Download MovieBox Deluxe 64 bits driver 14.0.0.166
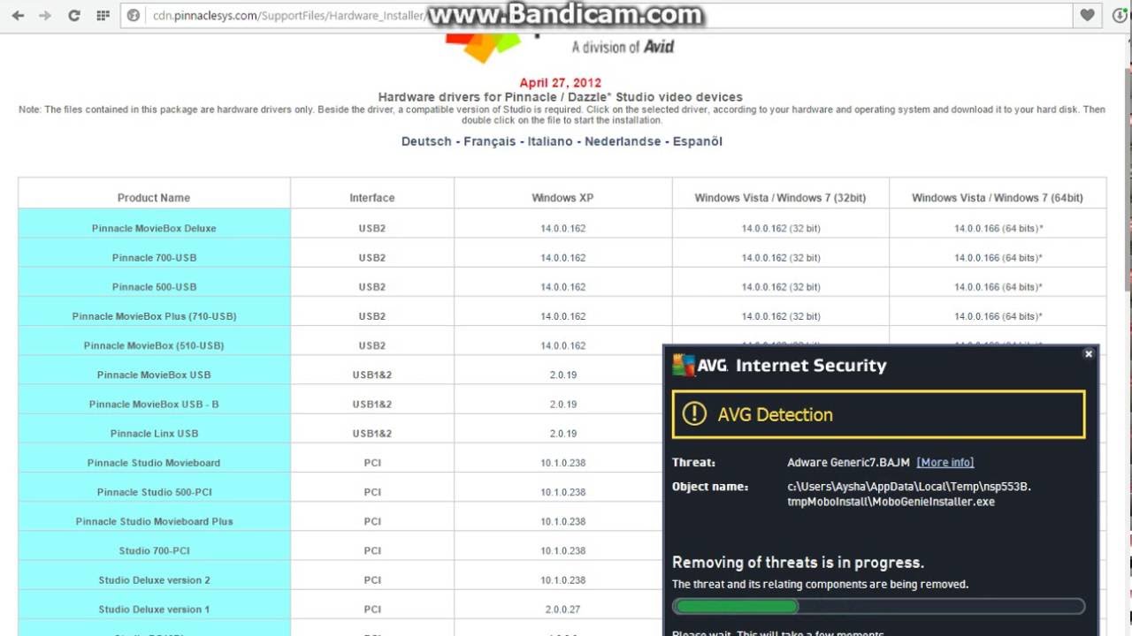Viewport: 1132px width, 636px height. (998, 228)
